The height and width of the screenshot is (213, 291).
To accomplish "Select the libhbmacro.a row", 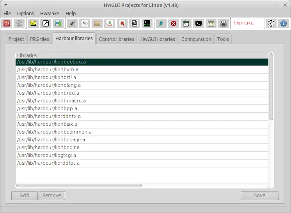I will coord(142,101).
